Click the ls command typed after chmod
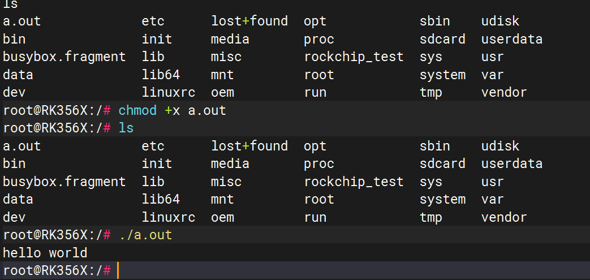This screenshot has width=590, height=280. click(x=126, y=128)
